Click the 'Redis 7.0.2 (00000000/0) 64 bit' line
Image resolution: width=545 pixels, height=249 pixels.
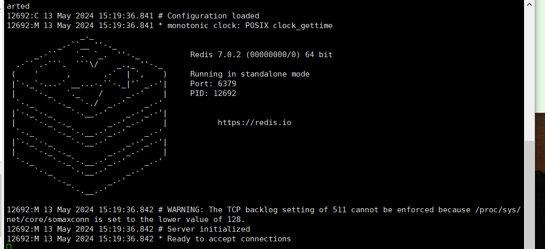click(x=261, y=55)
